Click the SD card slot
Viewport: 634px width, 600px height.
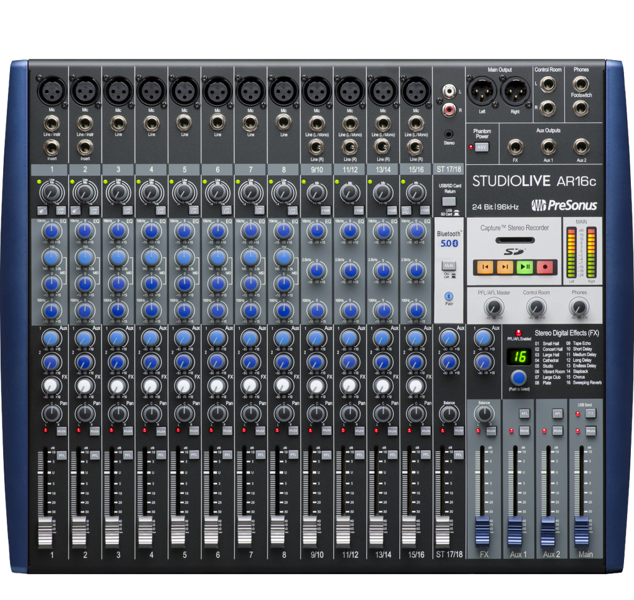[515, 240]
